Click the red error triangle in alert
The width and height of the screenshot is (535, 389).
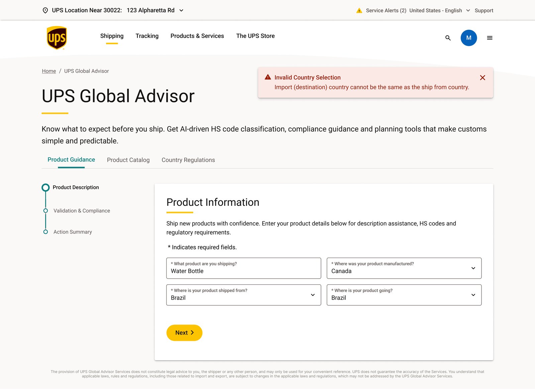[x=268, y=77]
